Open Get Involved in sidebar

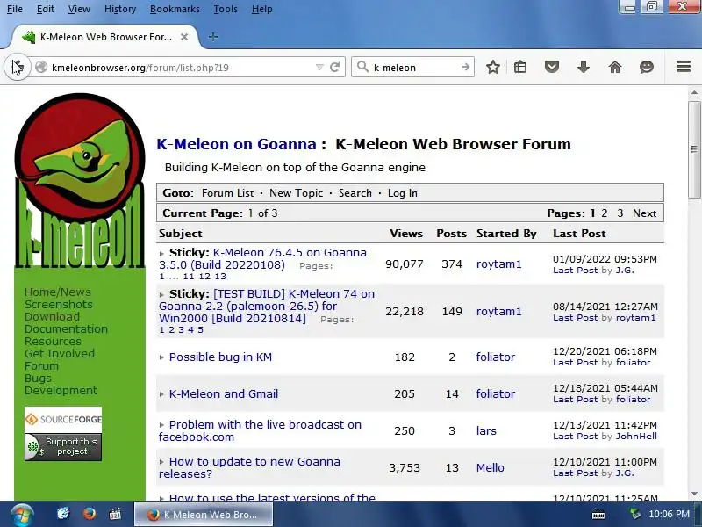pyautogui.click(x=60, y=354)
